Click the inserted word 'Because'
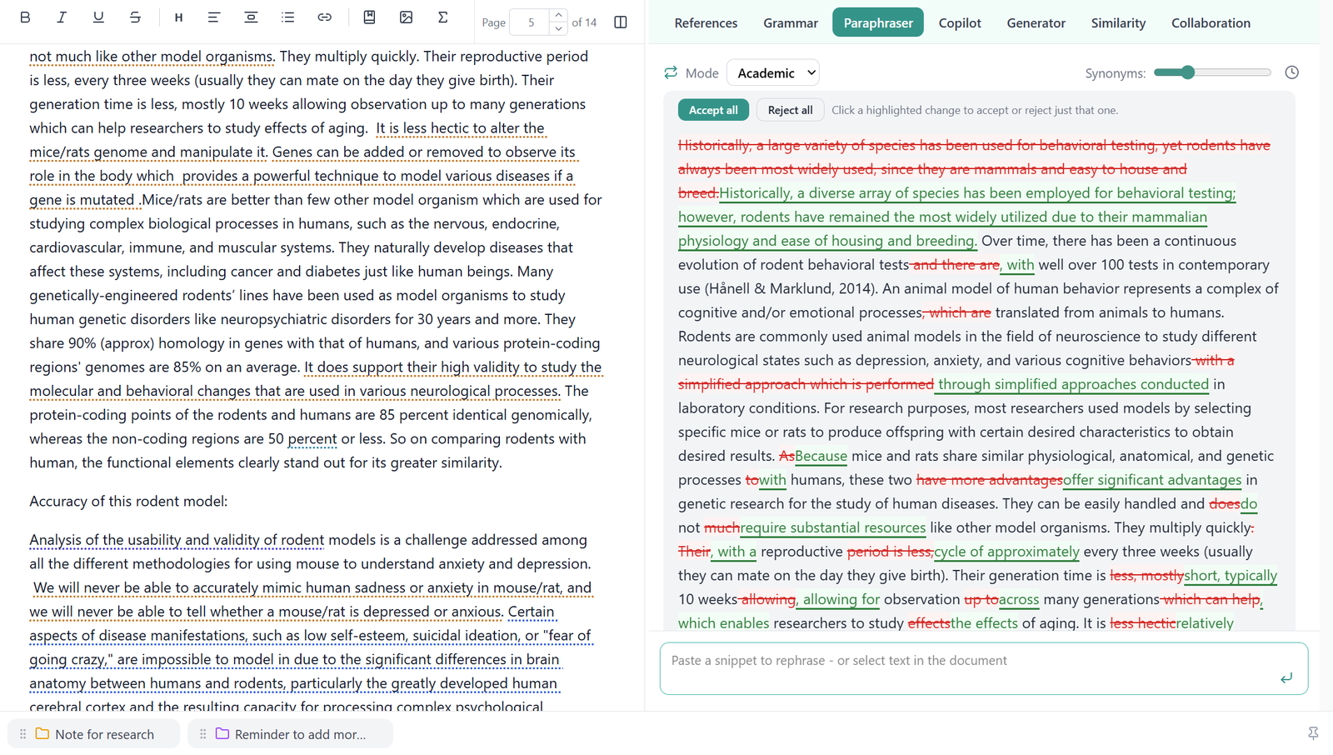1333x755 pixels. point(821,456)
